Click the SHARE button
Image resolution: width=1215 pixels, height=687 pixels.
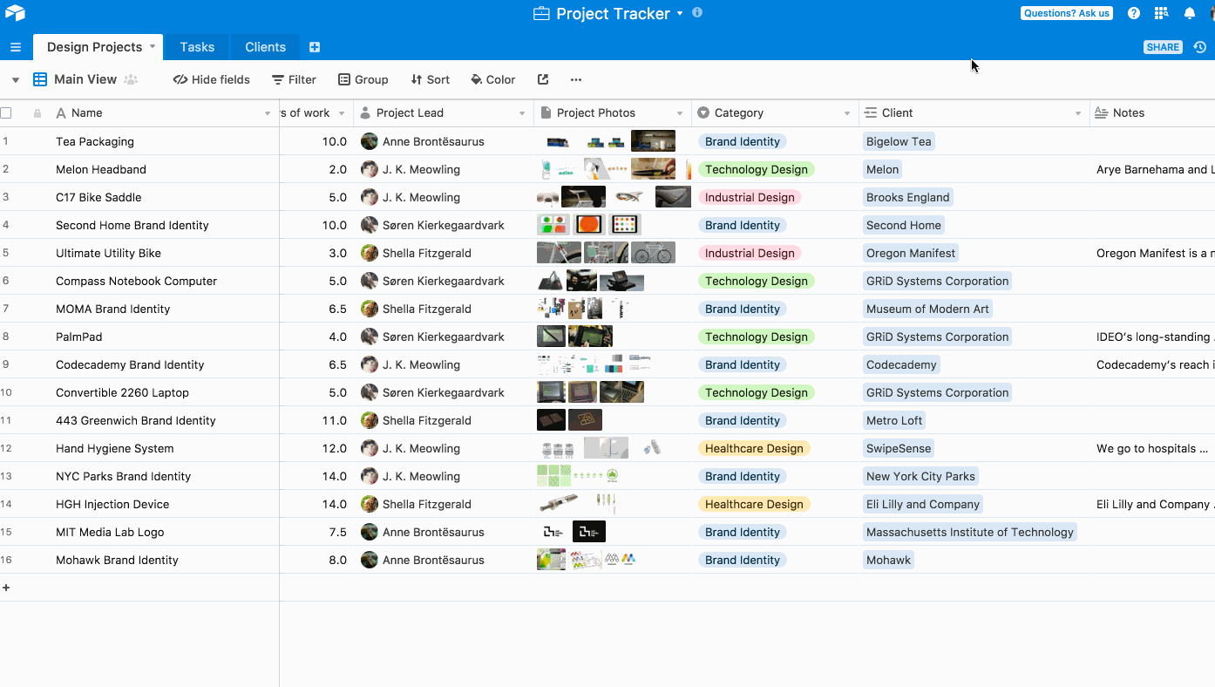[1163, 47]
